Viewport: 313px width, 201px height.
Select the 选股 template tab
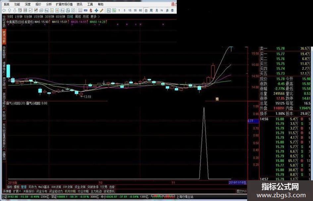(x=112, y=187)
